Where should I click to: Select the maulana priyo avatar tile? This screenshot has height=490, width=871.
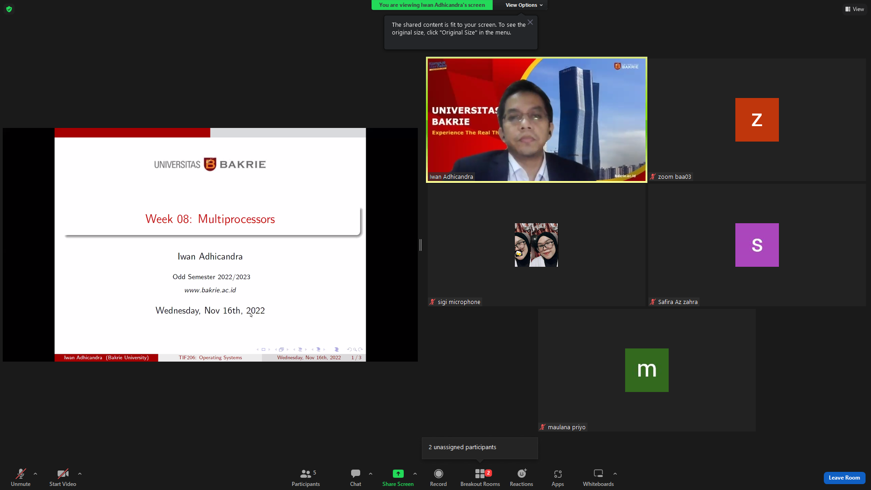click(647, 370)
